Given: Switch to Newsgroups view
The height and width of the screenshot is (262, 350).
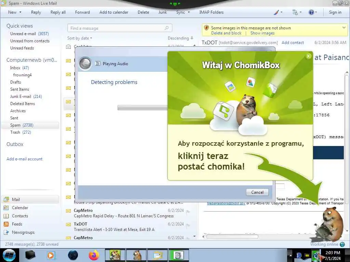Looking at the screenshot, I should (x=23, y=232).
